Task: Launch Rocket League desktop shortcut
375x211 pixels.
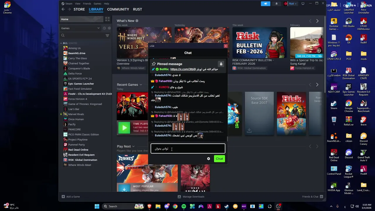Action: (x=349, y=172)
